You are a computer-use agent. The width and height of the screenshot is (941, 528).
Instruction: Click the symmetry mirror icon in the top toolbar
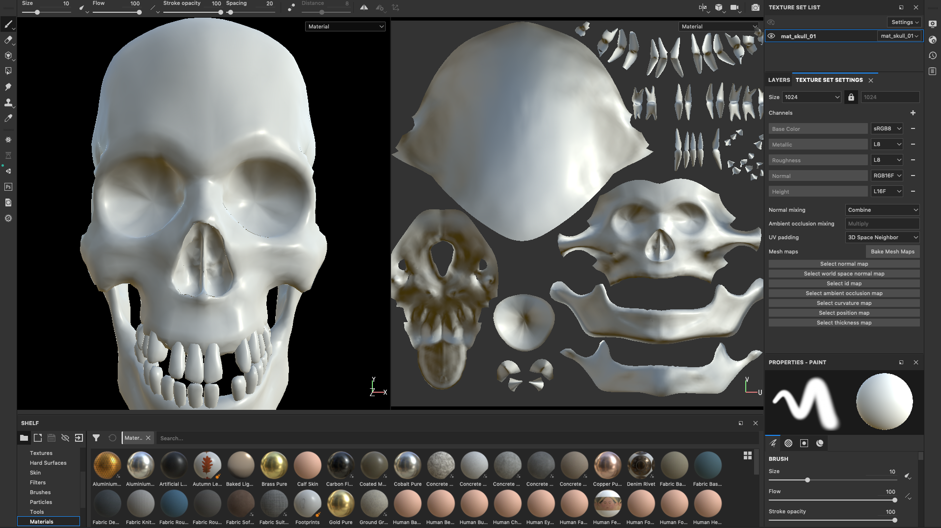pos(364,7)
